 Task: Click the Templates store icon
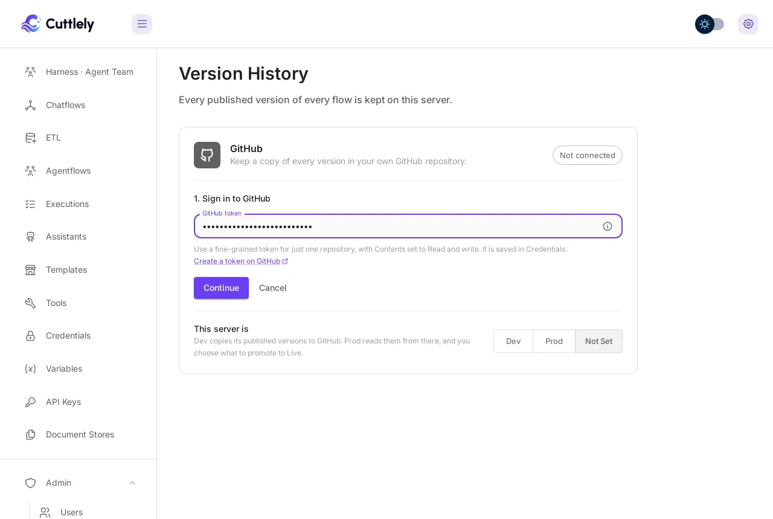[30, 270]
